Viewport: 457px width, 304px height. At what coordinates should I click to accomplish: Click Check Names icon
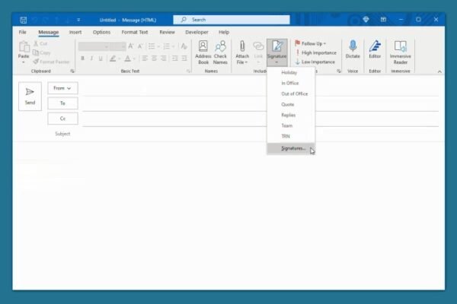click(220, 52)
